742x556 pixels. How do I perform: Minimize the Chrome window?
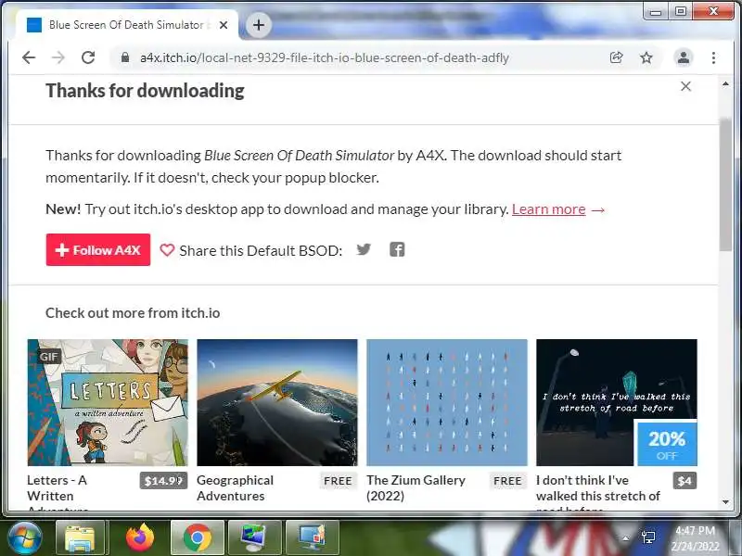pos(656,11)
